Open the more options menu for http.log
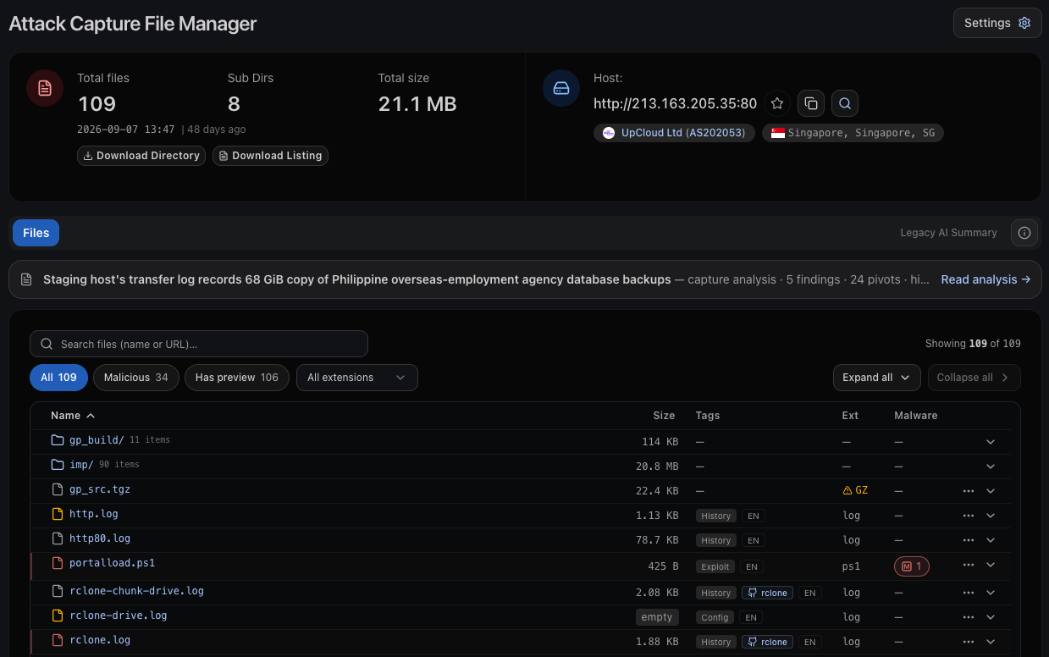This screenshot has height=657, width=1049. 969,516
